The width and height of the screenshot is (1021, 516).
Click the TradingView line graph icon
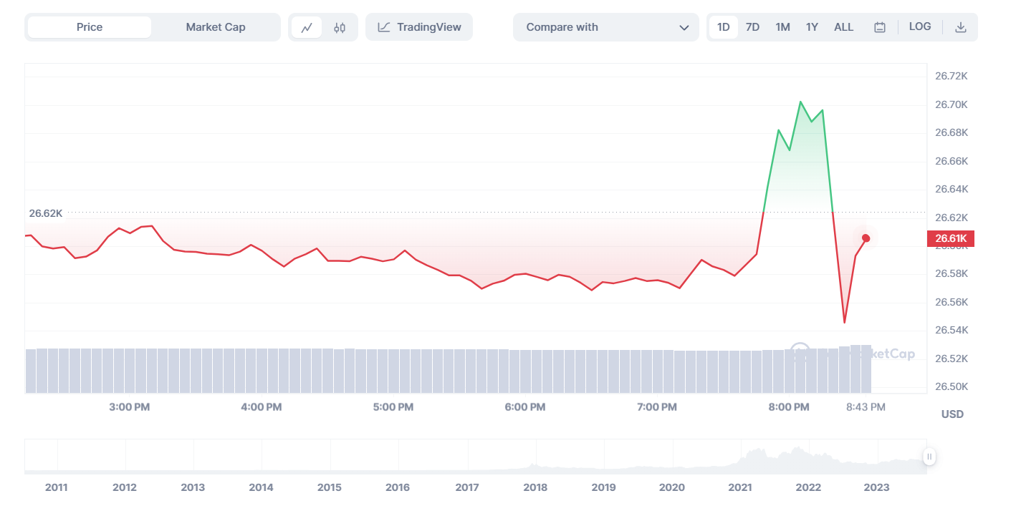pyautogui.click(x=383, y=26)
